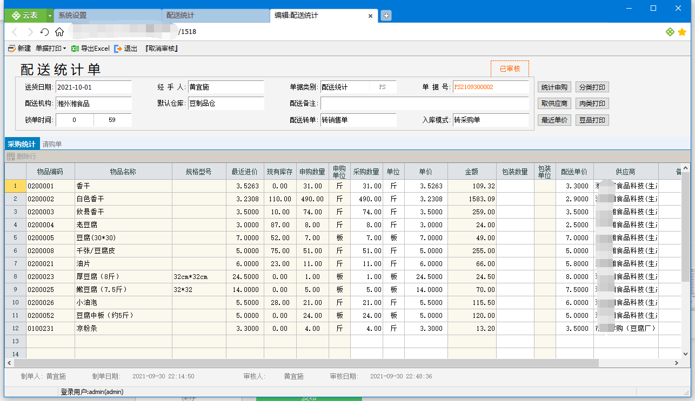Close the 编辑:配送统计 tab
The height and width of the screenshot is (401, 695).
(370, 16)
